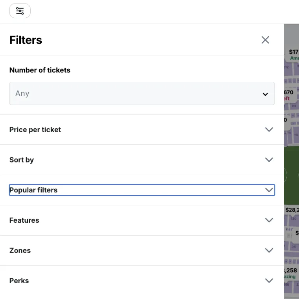
Task: Click the filter sliders icon button
Action: coord(20,11)
